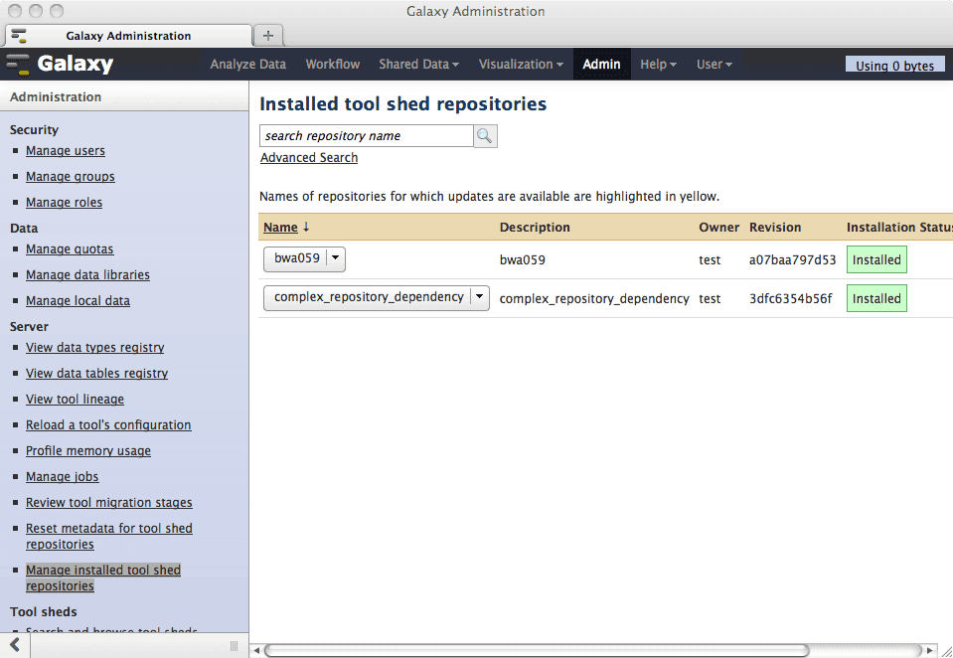Screen dimensions: 953x658
Task: Click the Name column sort arrow
Action: [x=306, y=228]
